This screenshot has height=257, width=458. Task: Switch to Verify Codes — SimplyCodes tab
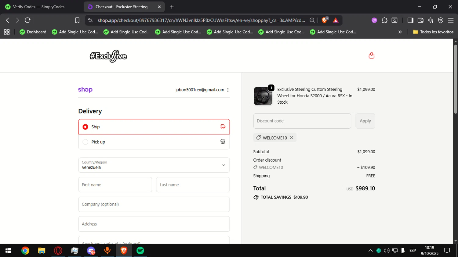(x=39, y=7)
